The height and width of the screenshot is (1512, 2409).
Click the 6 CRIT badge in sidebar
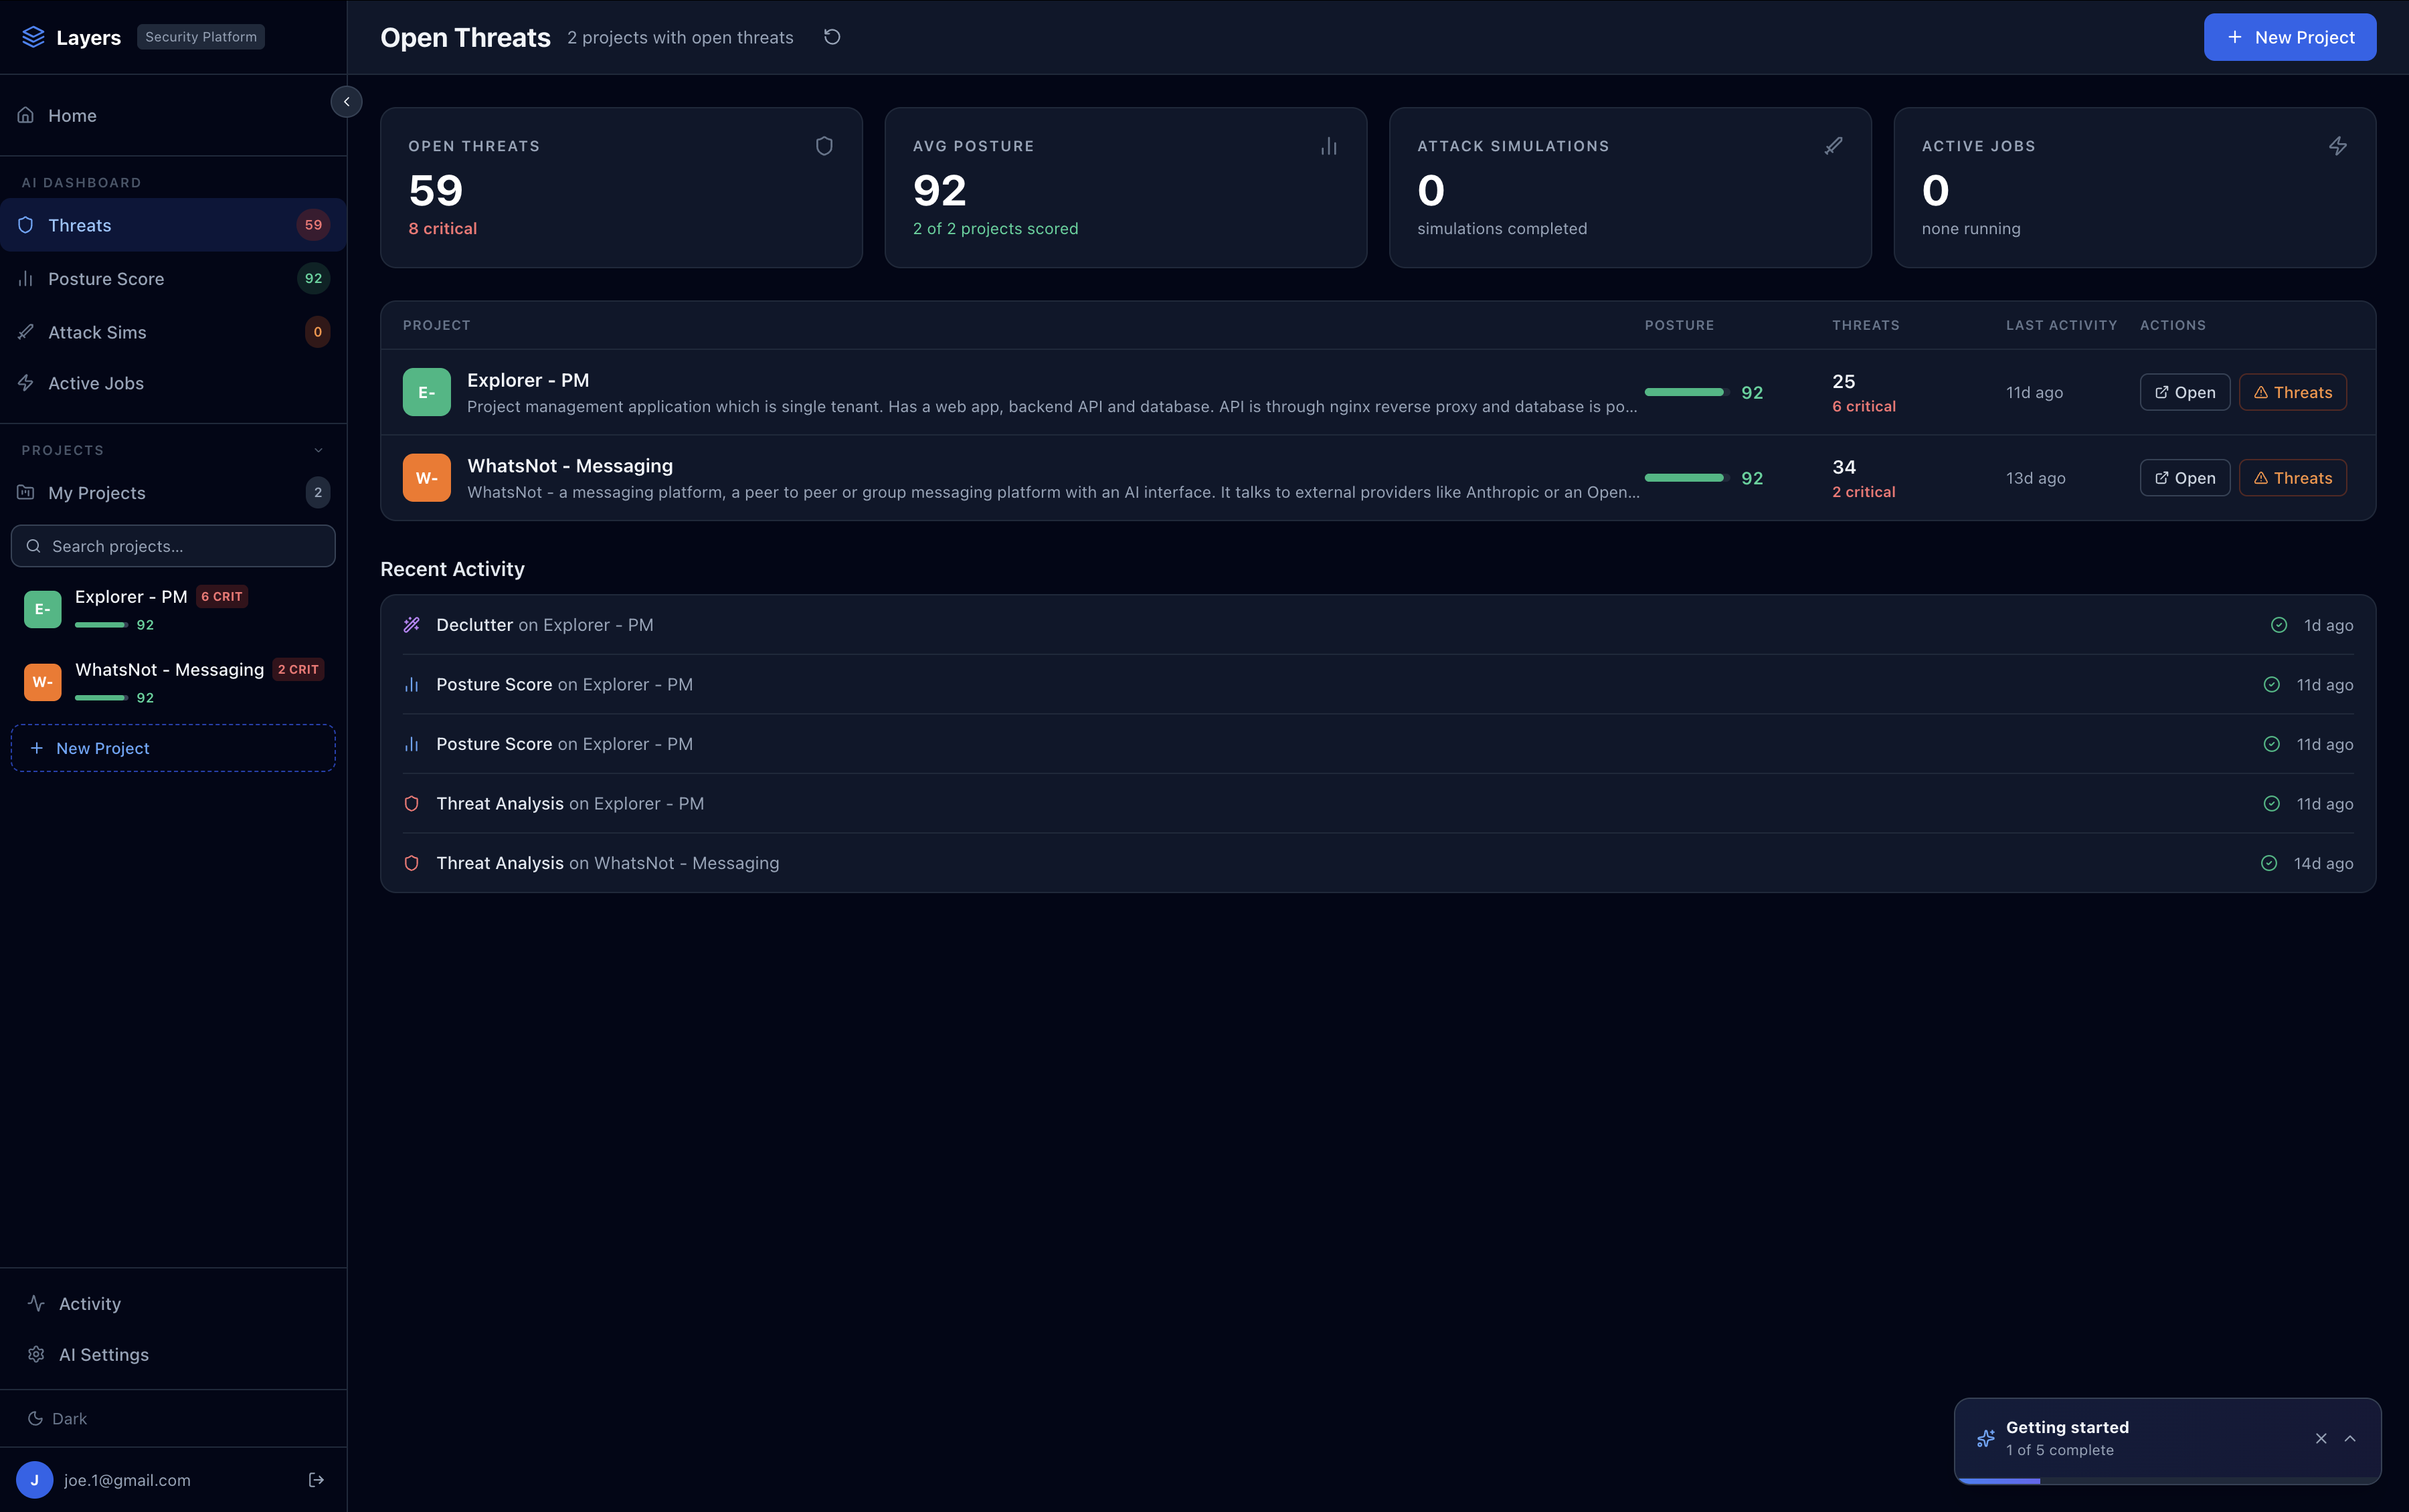tap(222, 597)
